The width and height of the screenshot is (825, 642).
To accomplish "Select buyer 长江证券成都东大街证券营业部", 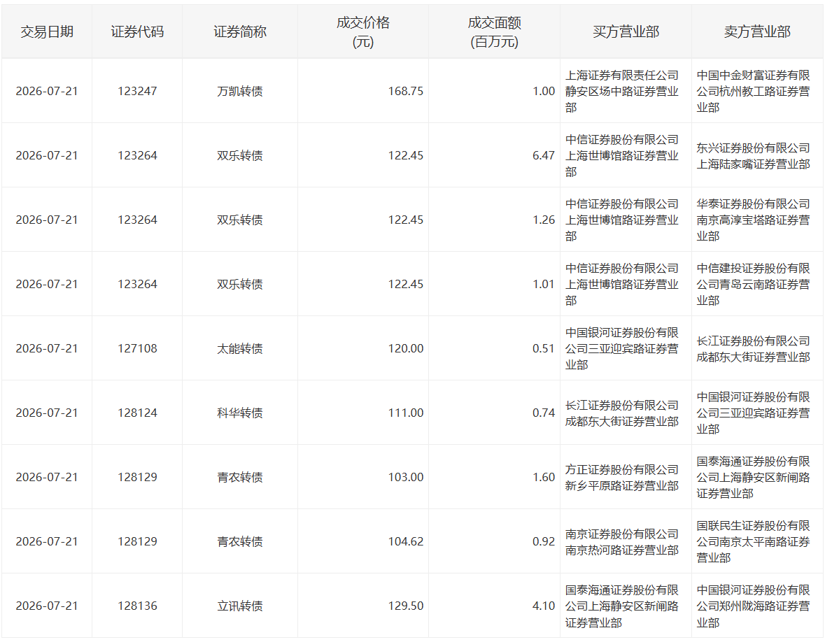I will (622, 413).
